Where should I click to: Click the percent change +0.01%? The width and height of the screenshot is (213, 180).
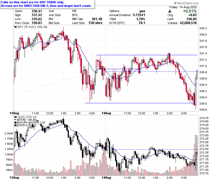click(x=190, y=11)
